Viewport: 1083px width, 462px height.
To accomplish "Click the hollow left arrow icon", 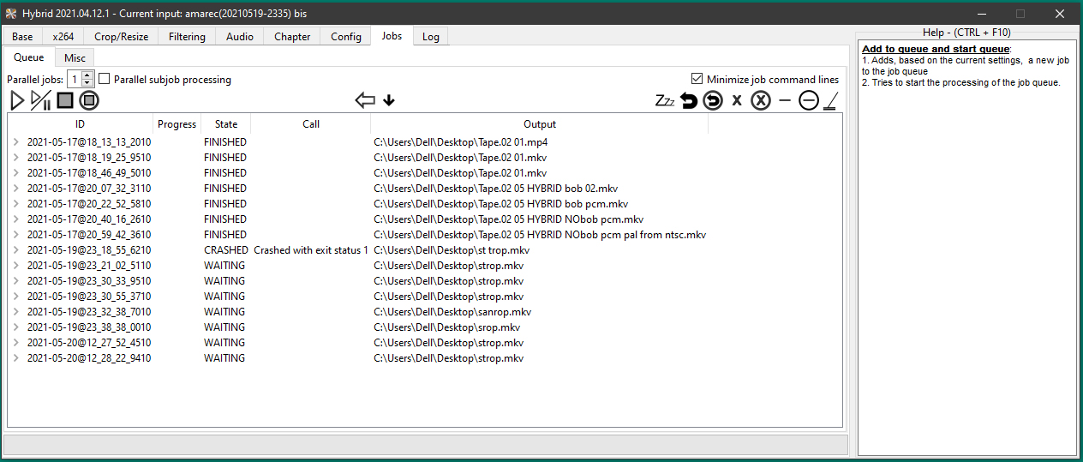I will point(365,100).
